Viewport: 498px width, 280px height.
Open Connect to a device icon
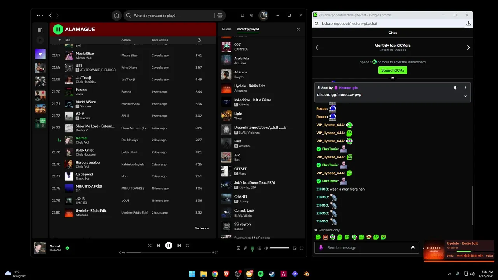pos(259,248)
